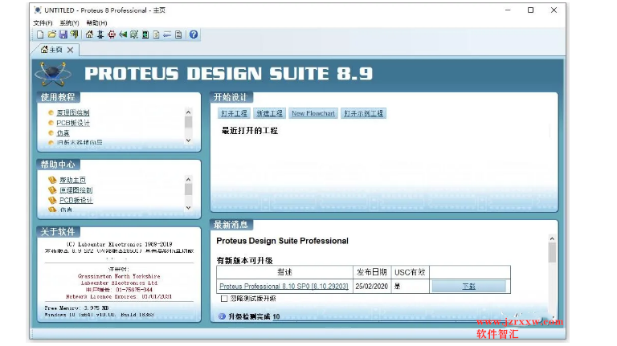This screenshot has width=617, height=346.
Task: Open the 3D Visualizer toolbar icon
Action: tap(123, 35)
